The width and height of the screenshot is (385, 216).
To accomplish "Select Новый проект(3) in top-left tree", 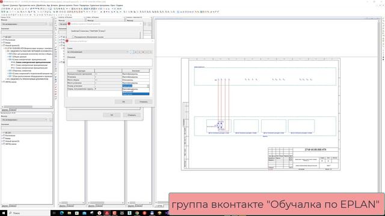I will (12, 46).
